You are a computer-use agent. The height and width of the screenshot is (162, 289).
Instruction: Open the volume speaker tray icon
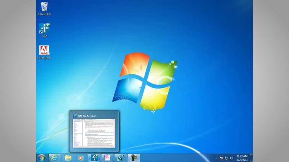[x=232, y=158]
